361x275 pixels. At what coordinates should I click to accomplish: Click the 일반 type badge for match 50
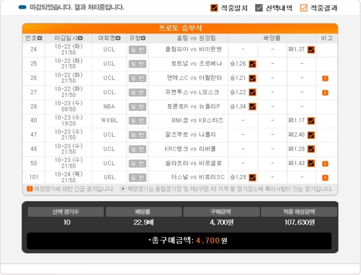138,163
